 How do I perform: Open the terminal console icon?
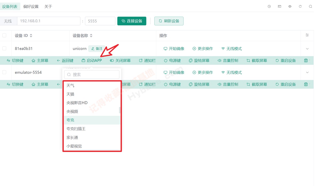point(280,6)
